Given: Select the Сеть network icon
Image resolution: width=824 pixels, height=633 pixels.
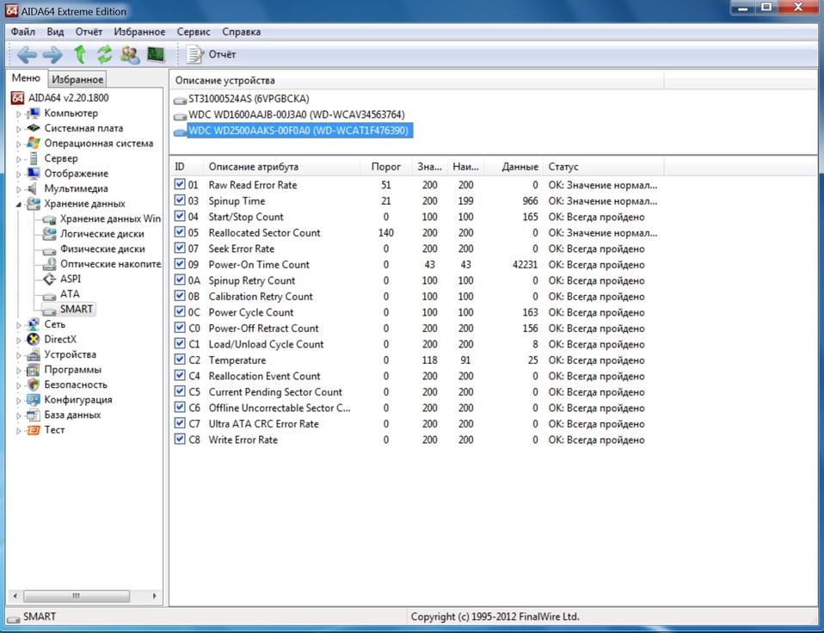Looking at the screenshot, I should 33,324.
